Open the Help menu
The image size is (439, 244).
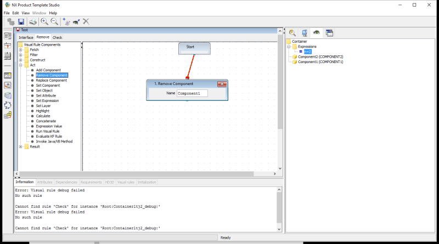(x=53, y=13)
